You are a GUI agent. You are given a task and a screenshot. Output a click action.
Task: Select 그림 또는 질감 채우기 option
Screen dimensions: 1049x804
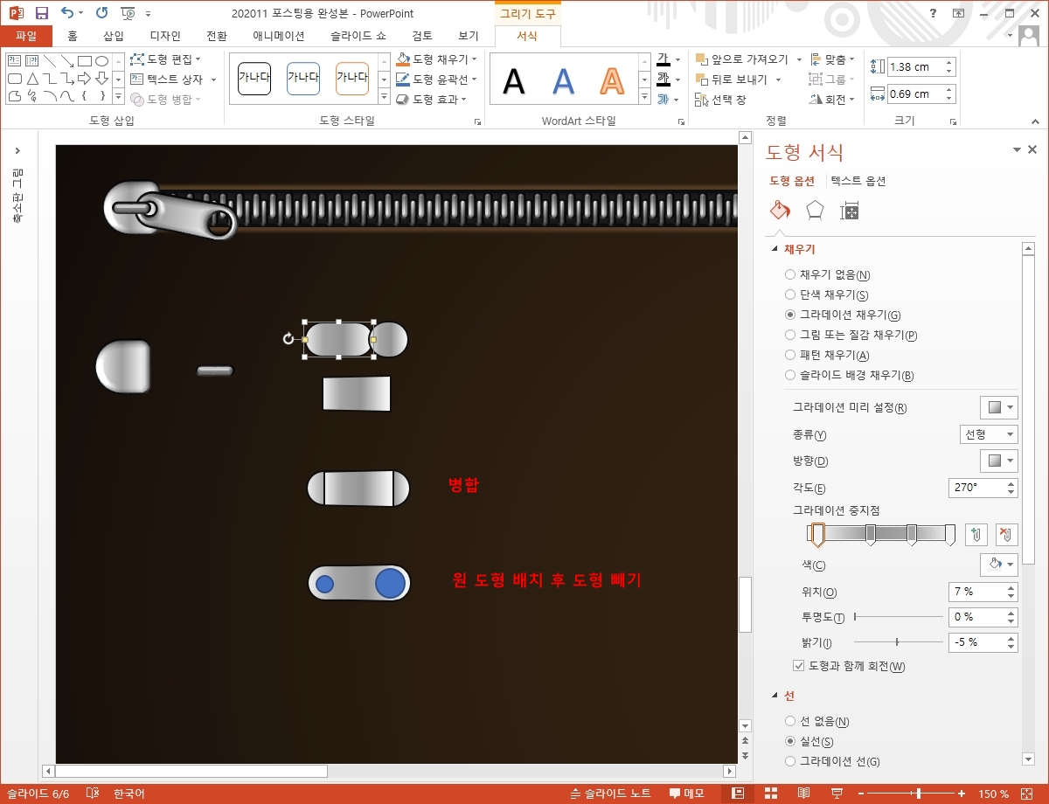click(851, 335)
